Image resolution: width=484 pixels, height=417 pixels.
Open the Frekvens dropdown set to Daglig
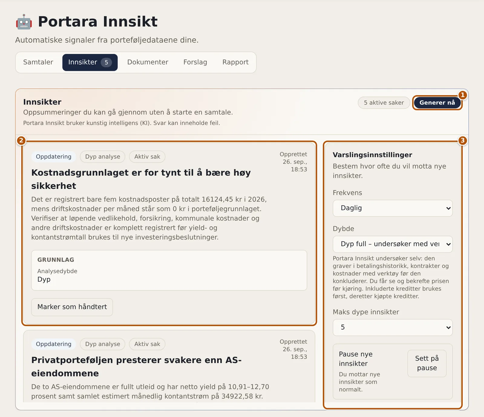(393, 208)
